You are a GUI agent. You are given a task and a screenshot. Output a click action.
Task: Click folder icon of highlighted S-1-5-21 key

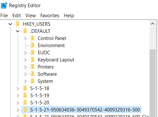25,110
